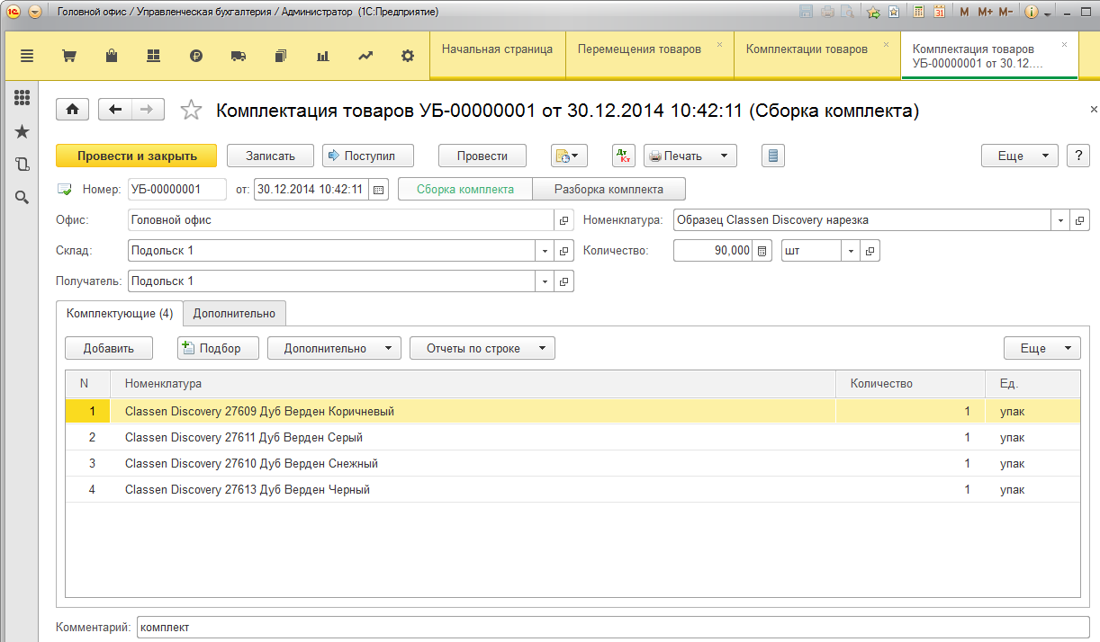
Task: Close the Перемещения товаров tab
Action: pos(719,44)
